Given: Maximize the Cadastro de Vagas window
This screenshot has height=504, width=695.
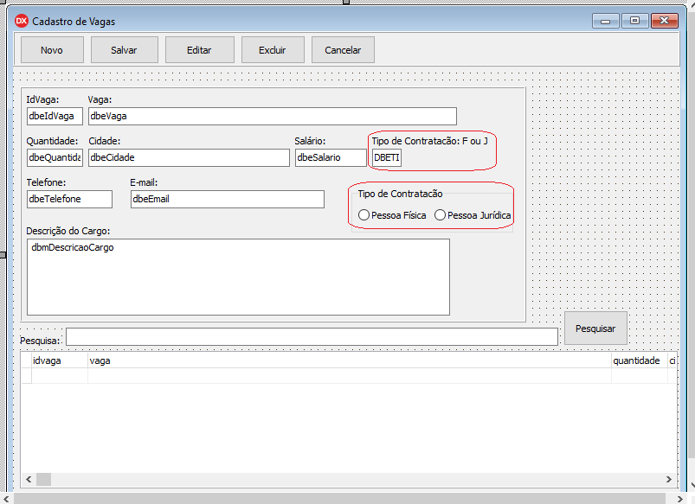Looking at the screenshot, I should pos(634,21).
